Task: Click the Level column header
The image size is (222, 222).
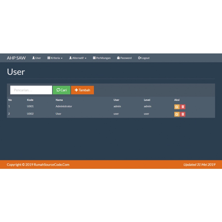Action: [147, 100]
